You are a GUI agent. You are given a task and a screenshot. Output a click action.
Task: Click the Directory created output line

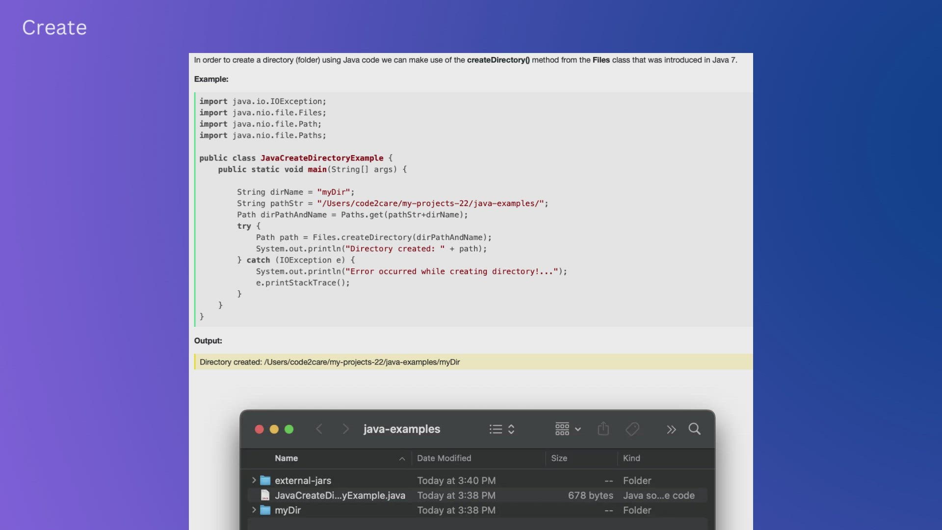coord(330,362)
